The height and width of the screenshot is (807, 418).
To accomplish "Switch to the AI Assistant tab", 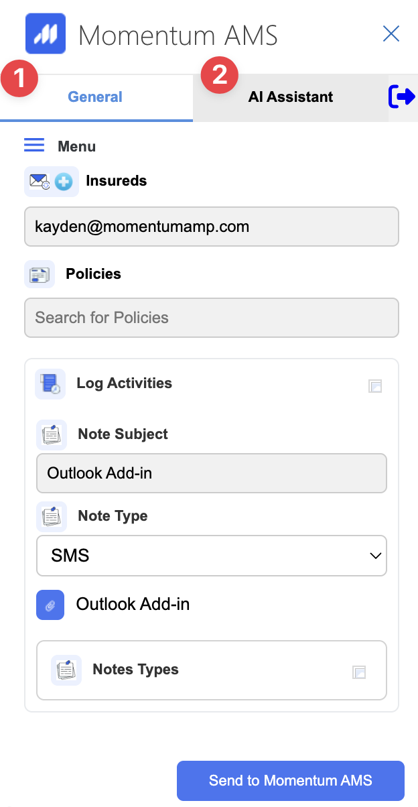I will (291, 97).
